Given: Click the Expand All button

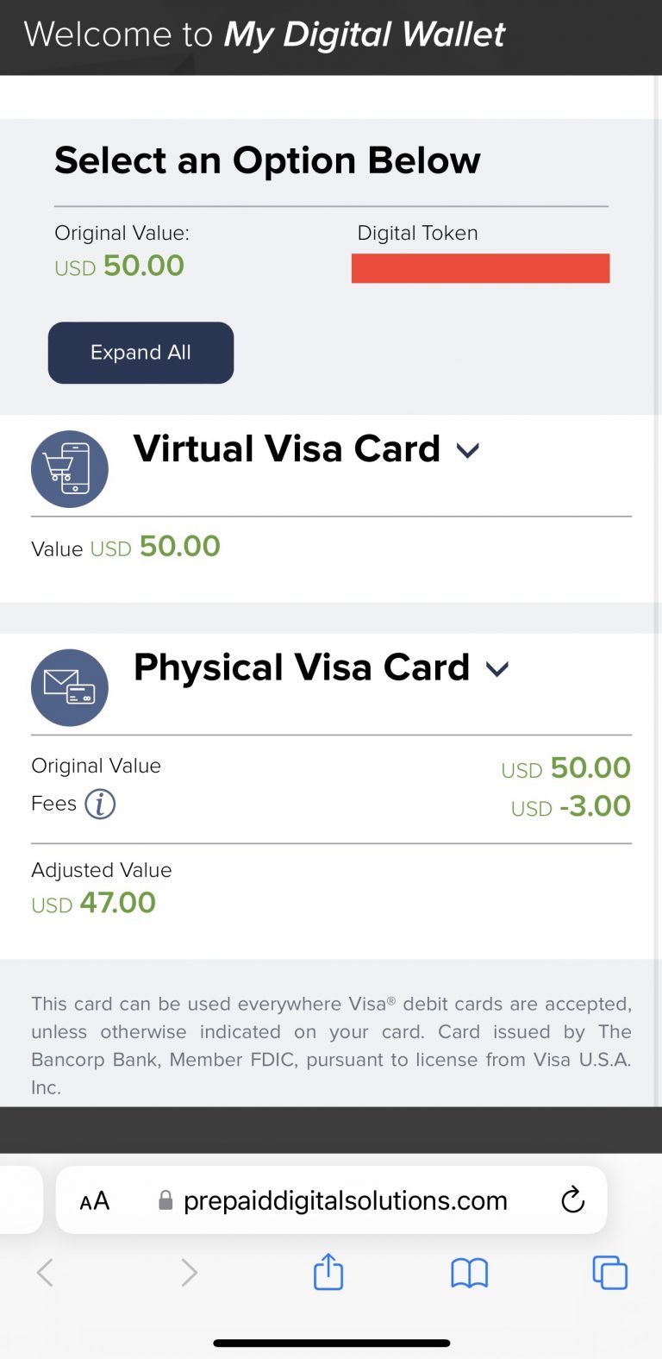Looking at the screenshot, I should [141, 353].
